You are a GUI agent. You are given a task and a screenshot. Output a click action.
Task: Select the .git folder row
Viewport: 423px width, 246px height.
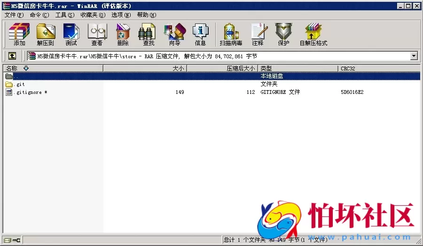click(212, 85)
